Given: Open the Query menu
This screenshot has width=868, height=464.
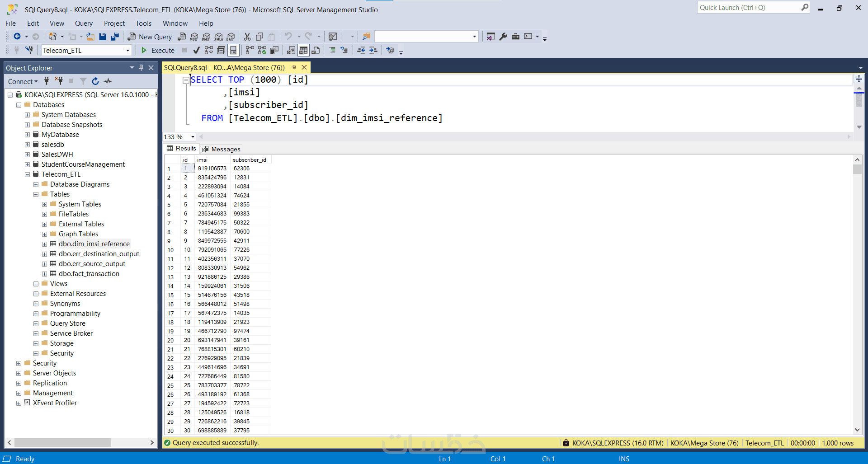Looking at the screenshot, I should [x=84, y=23].
